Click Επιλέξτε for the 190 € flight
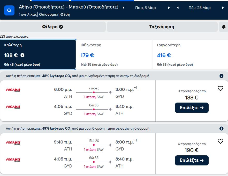The image size is (228, 176). pyautogui.click(x=192, y=160)
